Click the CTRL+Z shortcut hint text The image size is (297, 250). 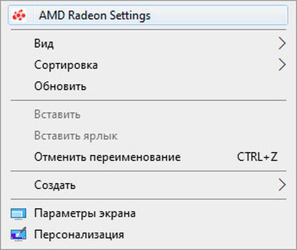pyautogui.click(x=257, y=158)
